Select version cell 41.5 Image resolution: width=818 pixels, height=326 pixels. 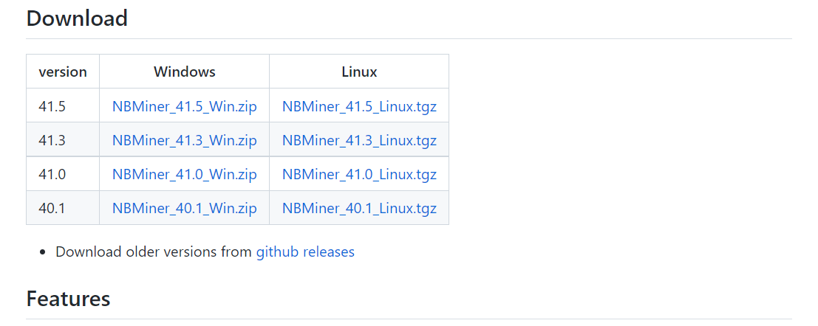pyautogui.click(x=63, y=107)
